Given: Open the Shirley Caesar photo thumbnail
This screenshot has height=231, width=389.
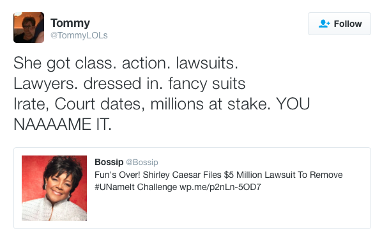Looking at the screenshot, I should pos(54,188).
